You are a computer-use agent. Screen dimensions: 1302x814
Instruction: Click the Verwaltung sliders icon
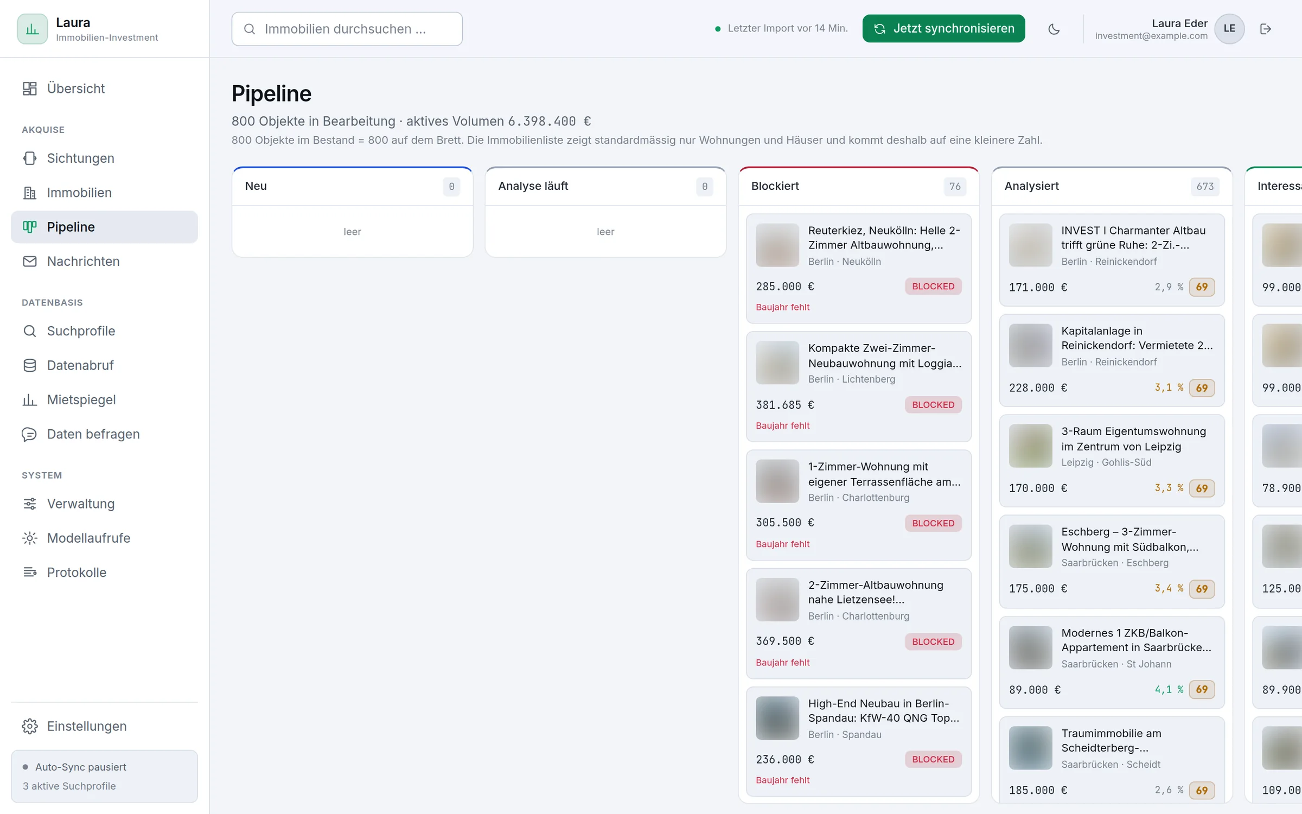pos(30,504)
